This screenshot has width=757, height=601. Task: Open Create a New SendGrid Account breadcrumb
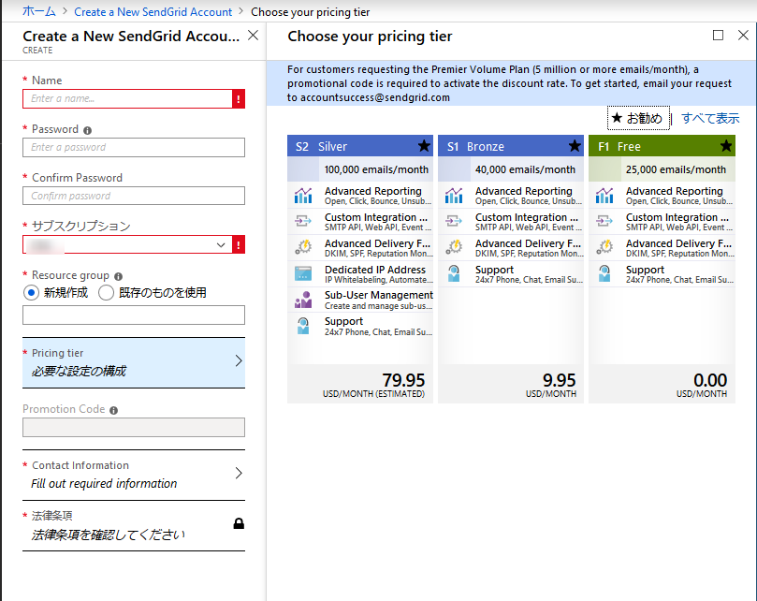[x=153, y=11]
